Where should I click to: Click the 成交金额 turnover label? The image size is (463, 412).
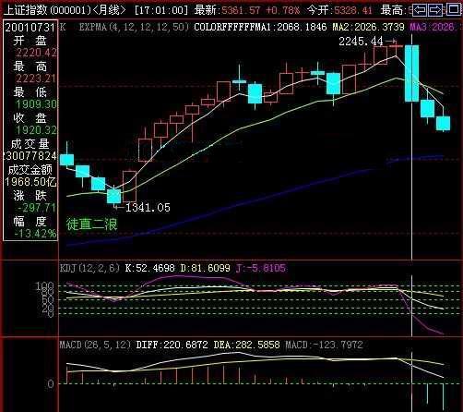pyautogui.click(x=30, y=170)
